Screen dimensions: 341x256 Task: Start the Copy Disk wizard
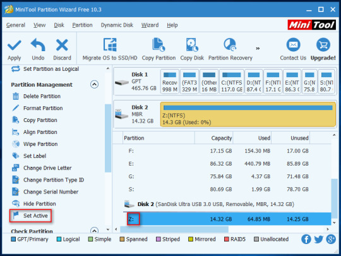192,49
